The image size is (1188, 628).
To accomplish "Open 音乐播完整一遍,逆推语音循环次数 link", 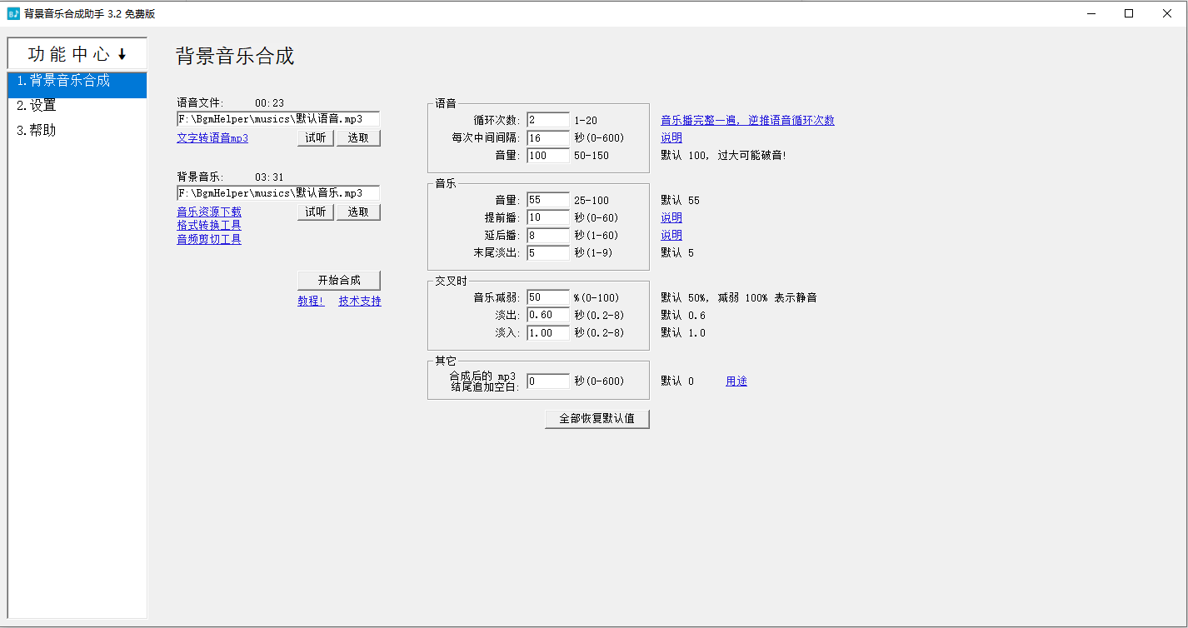I will coord(747,120).
